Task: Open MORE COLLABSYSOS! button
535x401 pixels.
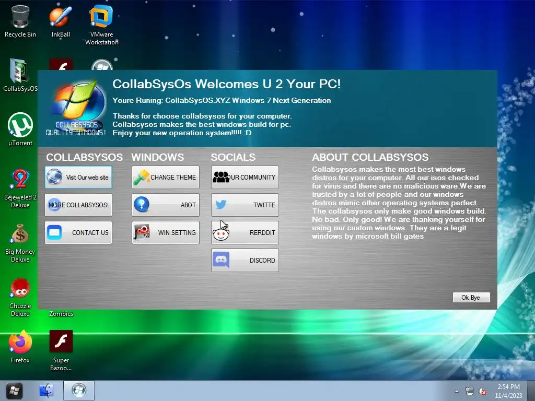Action: pyautogui.click(x=78, y=205)
